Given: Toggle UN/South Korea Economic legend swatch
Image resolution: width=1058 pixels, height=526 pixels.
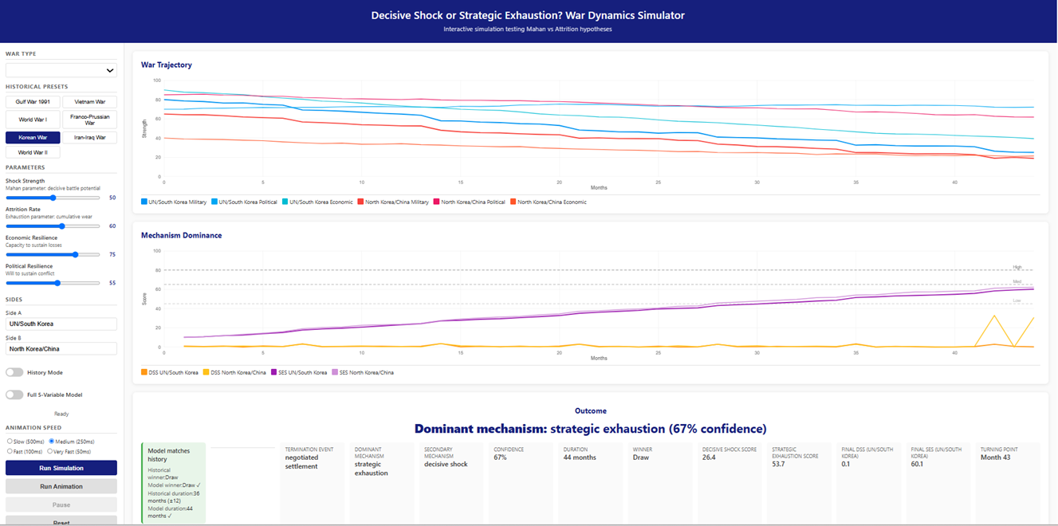Looking at the screenshot, I should [x=285, y=202].
